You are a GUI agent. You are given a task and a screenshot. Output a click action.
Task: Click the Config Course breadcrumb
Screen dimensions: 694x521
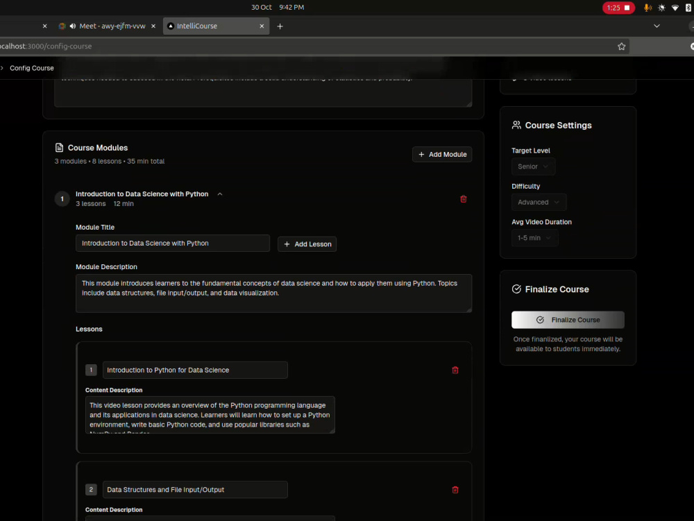(x=32, y=68)
